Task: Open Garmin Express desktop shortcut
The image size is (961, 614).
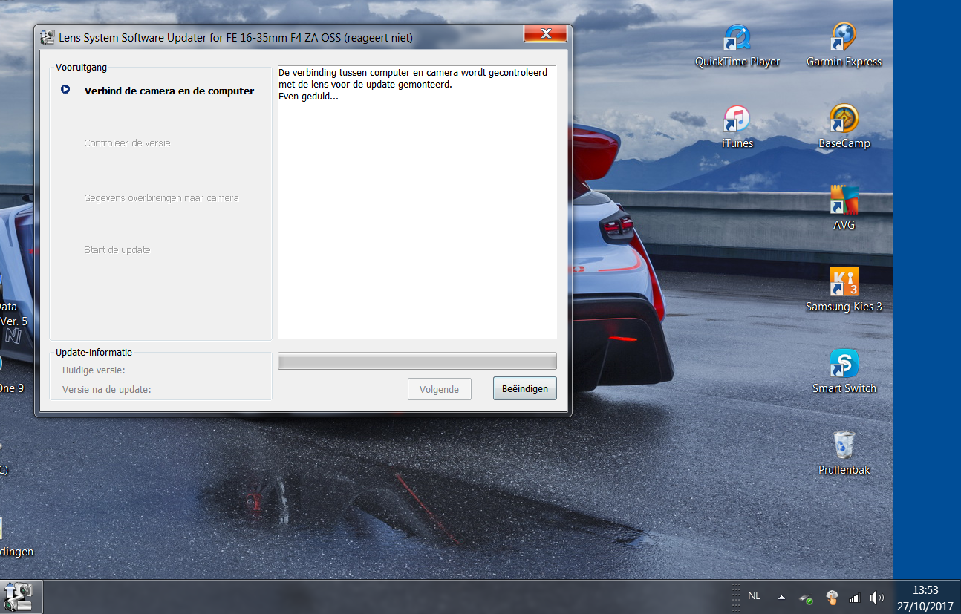Action: coord(844,37)
